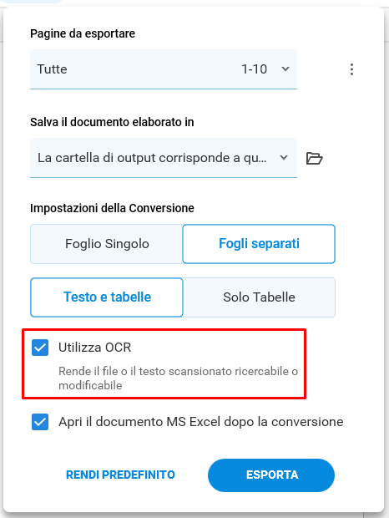
Task: Uncheck the Utilizza OCR checkbox
Action: pos(40,348)
